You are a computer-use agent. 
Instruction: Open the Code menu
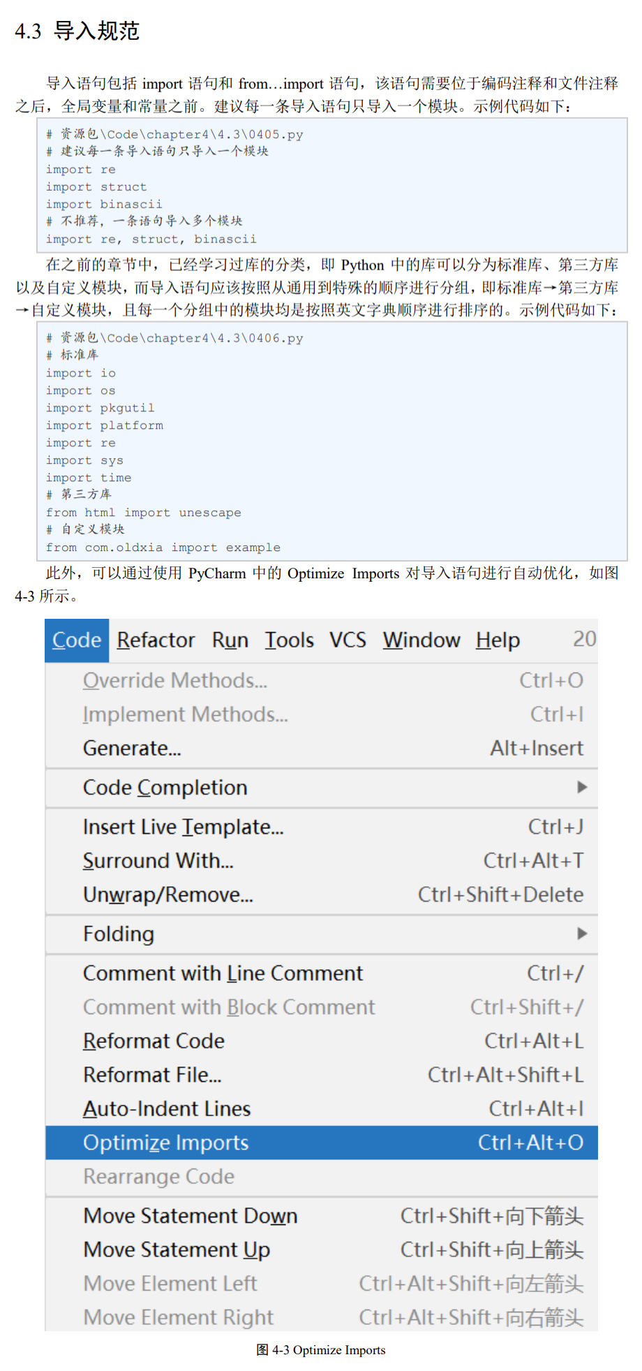tap(77, 640)
